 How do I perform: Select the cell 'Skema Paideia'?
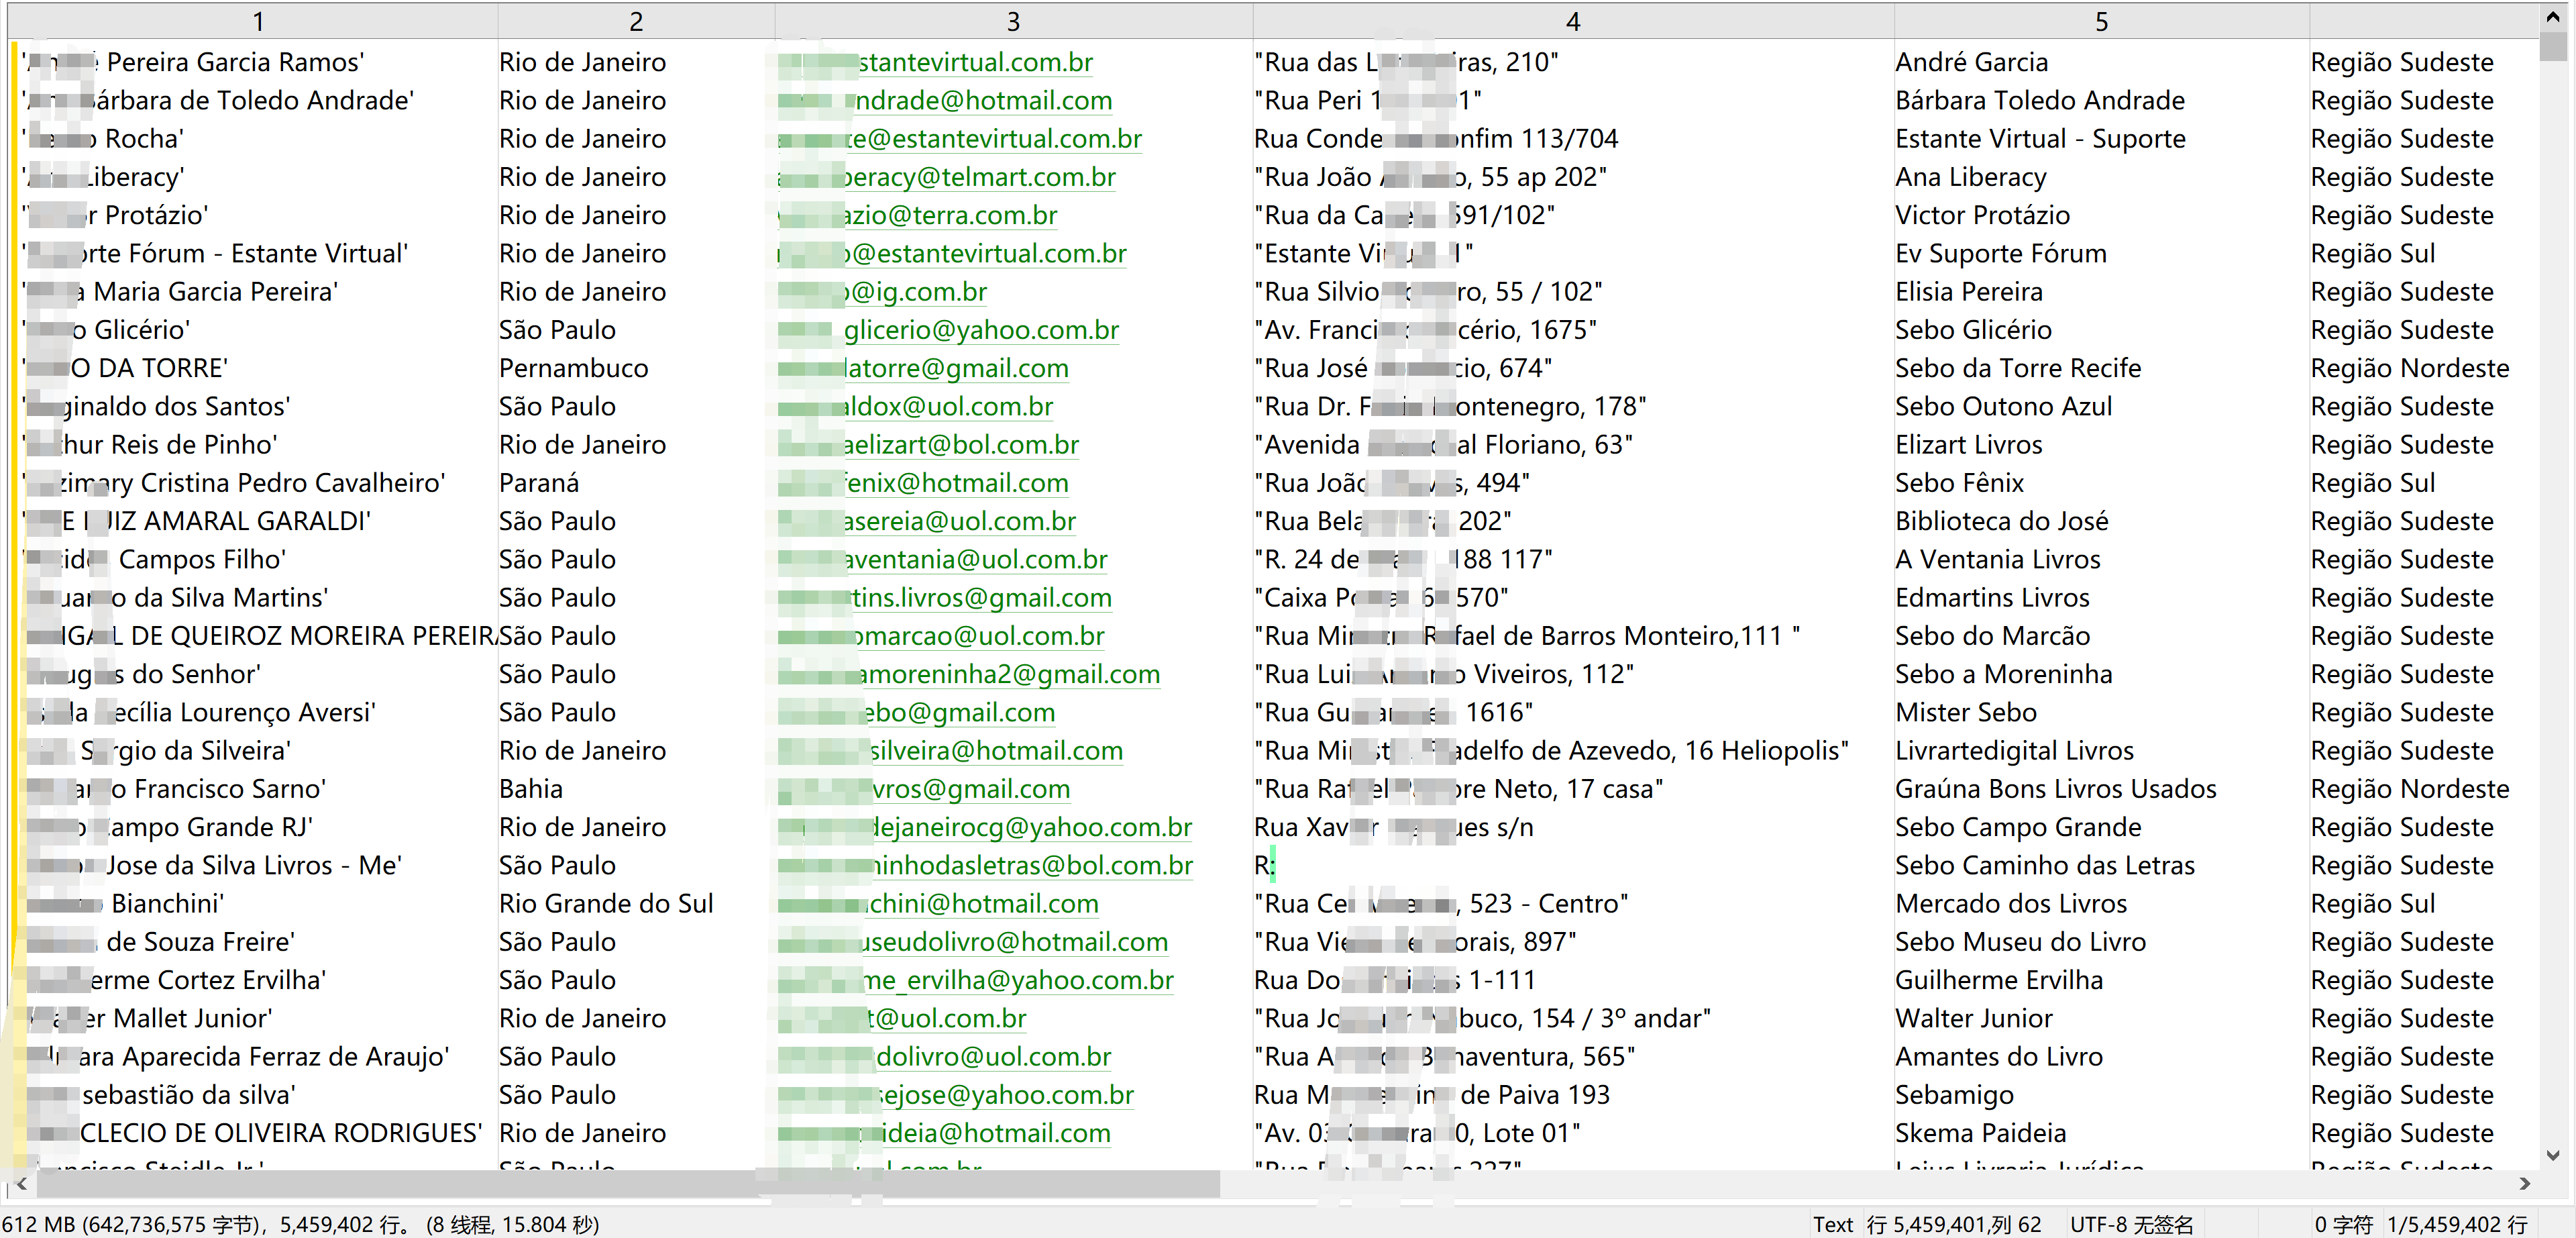click(x=1980, y=1133)
